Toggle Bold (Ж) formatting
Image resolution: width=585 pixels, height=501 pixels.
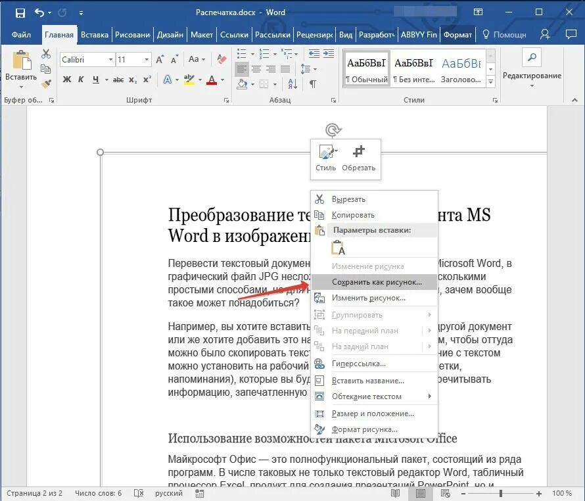(66, 80)
